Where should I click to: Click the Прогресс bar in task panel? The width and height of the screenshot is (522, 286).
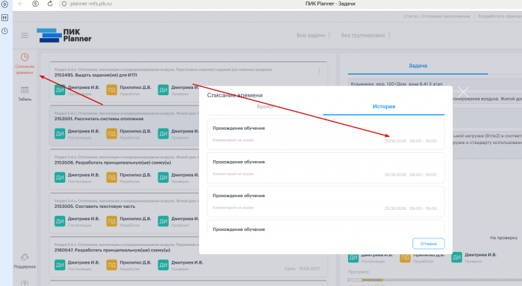[435, 280]
